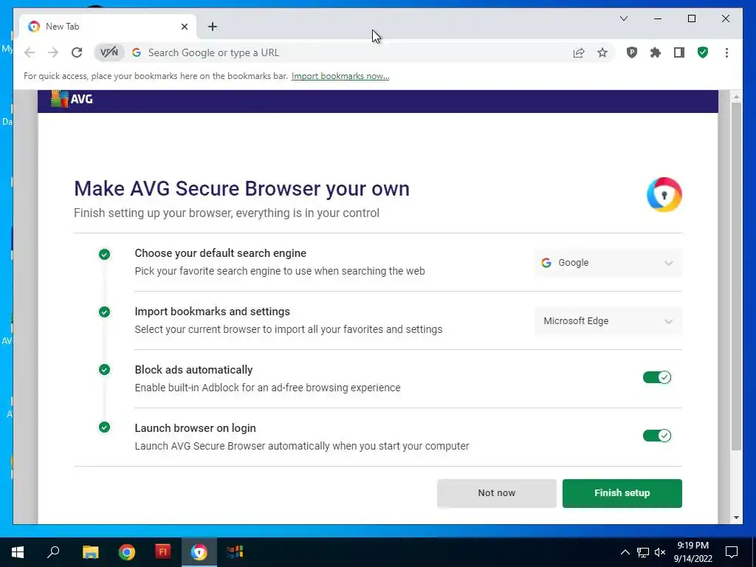756x567 pixels.
Task: Turn off Launch browser on login toggle
Action: [x=656, y=436]
